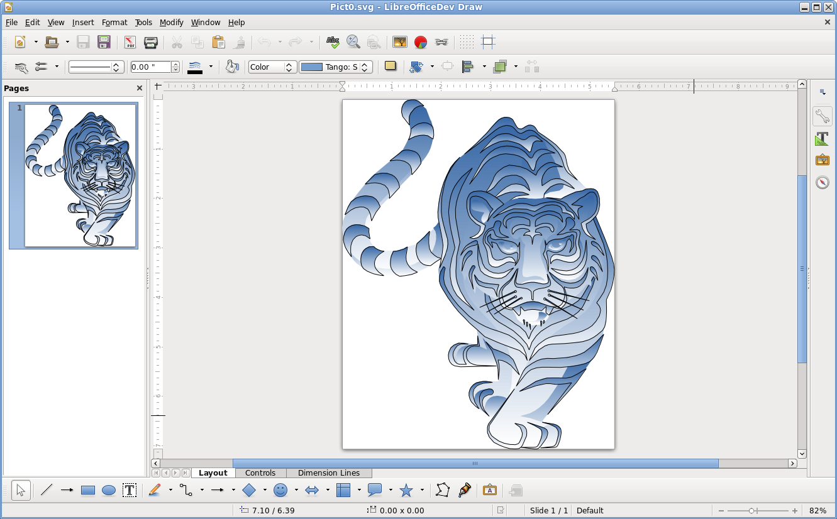Select the Rectangle drawing tool
Image resolution: width=837 pixels, height=519 pixels.
88,491
